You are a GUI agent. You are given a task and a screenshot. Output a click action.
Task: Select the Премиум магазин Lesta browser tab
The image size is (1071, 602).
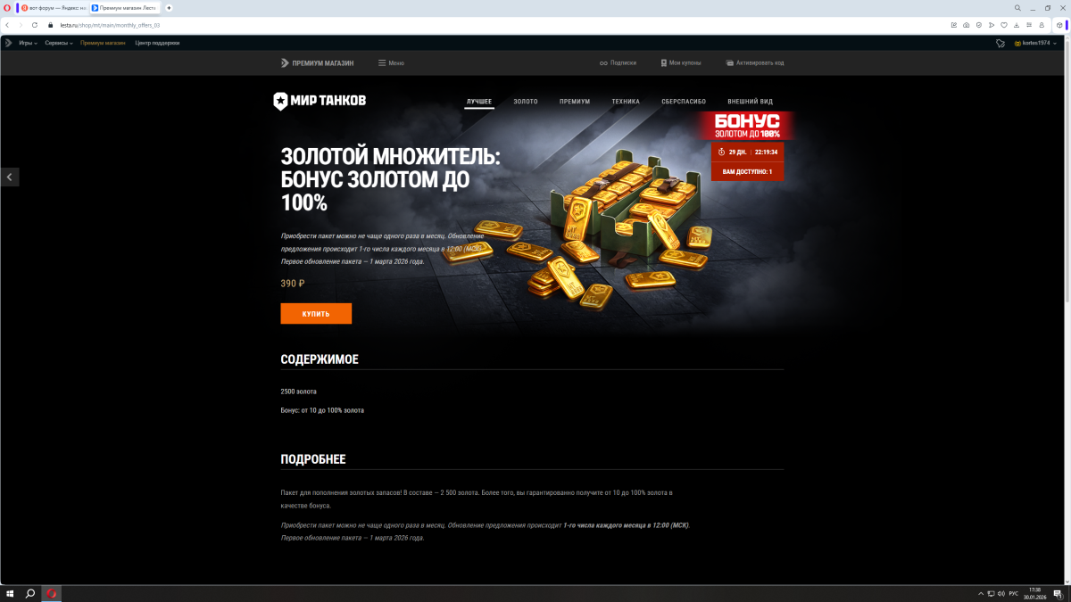[x=124, y=7]
